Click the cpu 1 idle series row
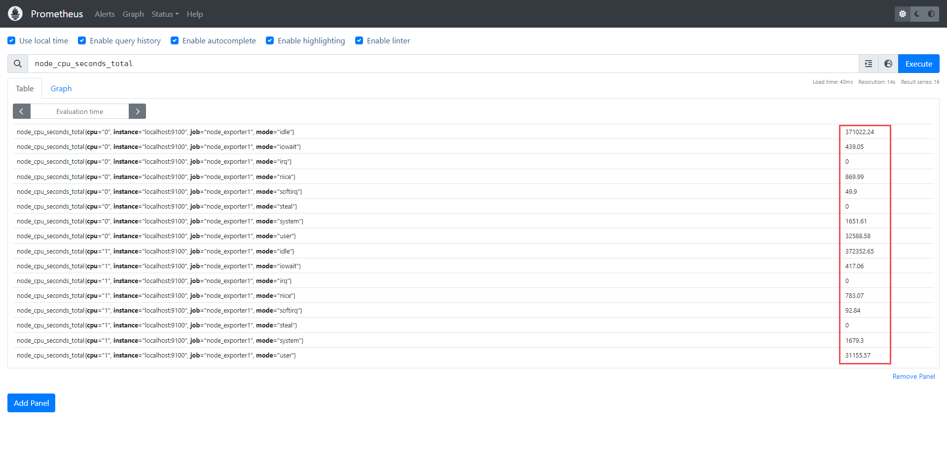 click(x=473, y=251)
